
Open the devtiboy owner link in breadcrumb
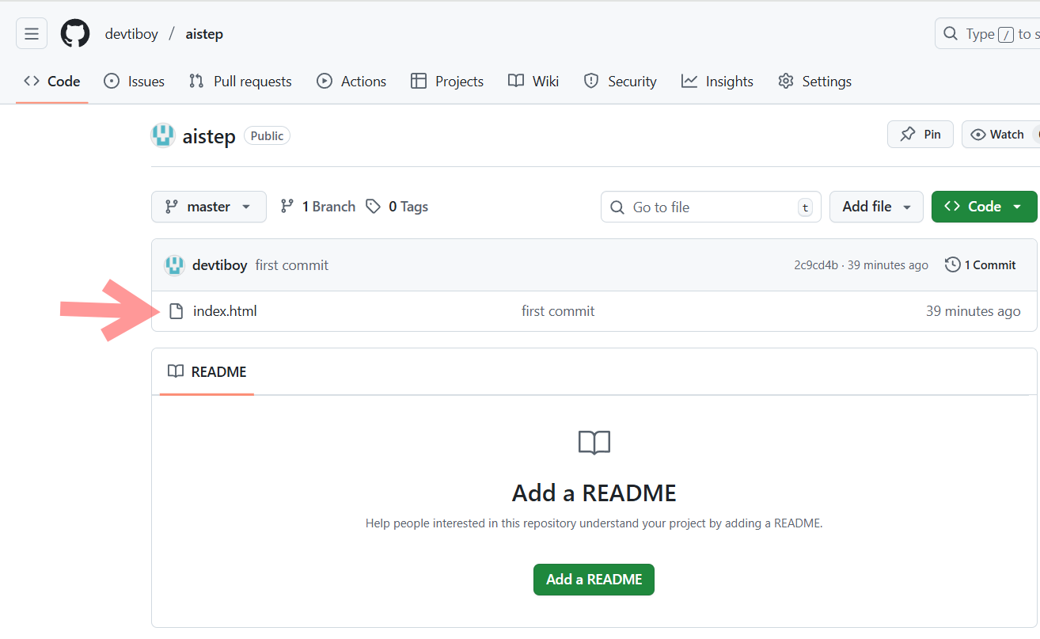(x=131, y=34)
